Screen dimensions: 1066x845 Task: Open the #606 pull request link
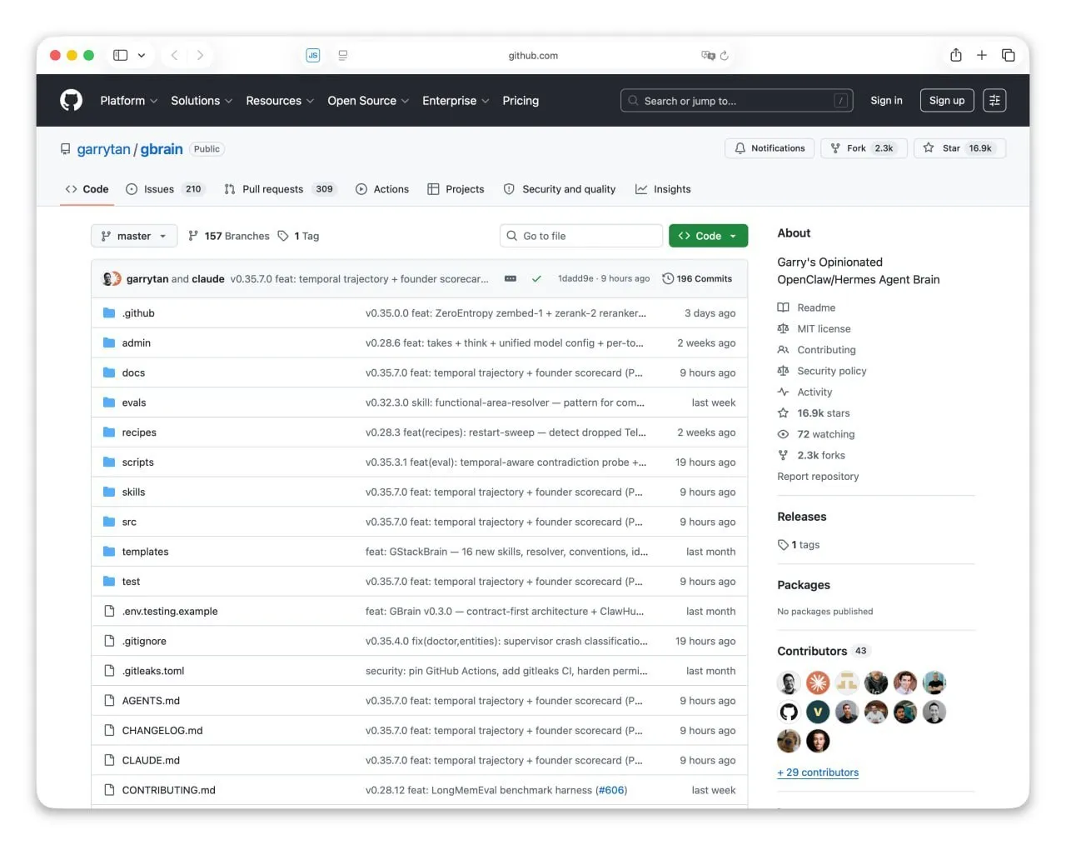(x=611, y=790)
